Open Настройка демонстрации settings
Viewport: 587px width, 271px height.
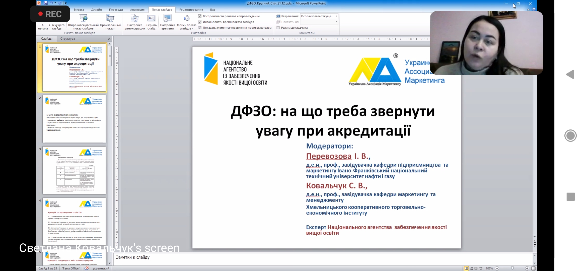(x=134, y=22)
